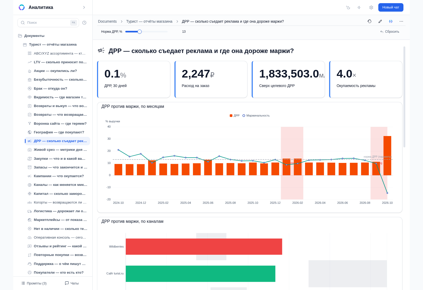Viewport: 423px width, 290px height.
Task: Click the main vertical scrollbar
Action: click(404, 97)
